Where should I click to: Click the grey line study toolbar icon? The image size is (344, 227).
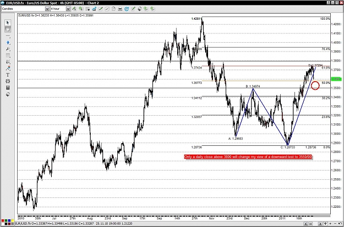coord(107,9)
